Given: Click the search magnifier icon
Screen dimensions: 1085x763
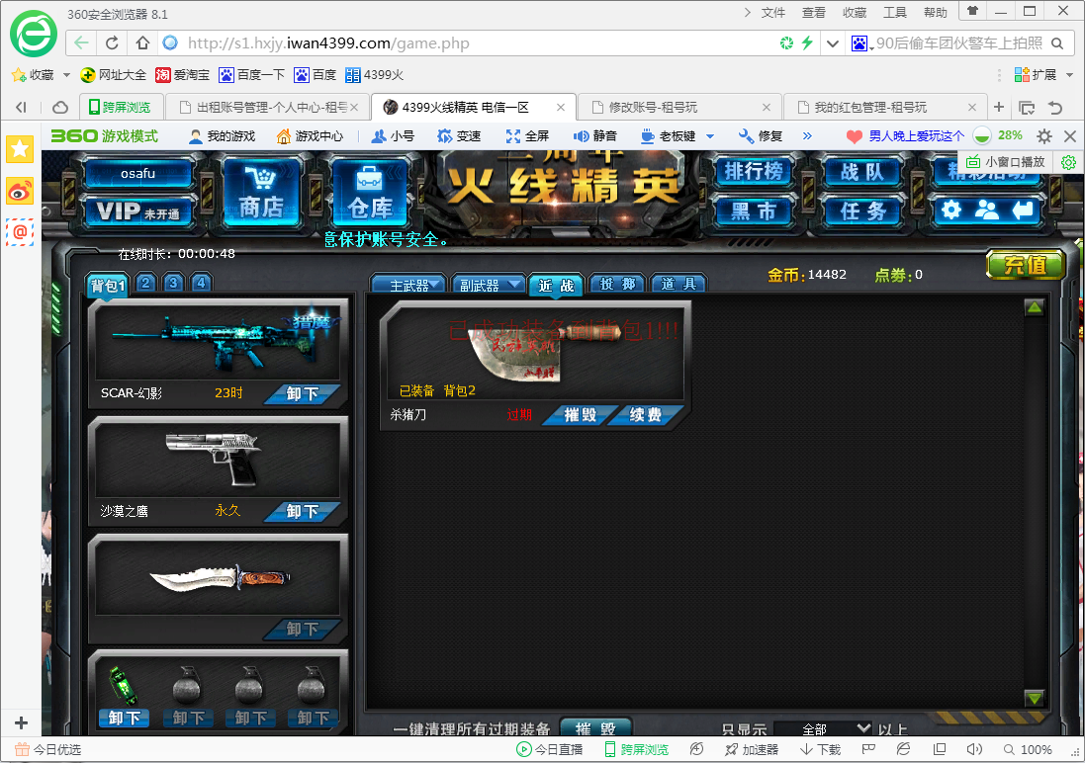Looking at the screenshot, I should [x=1057, y=43].
